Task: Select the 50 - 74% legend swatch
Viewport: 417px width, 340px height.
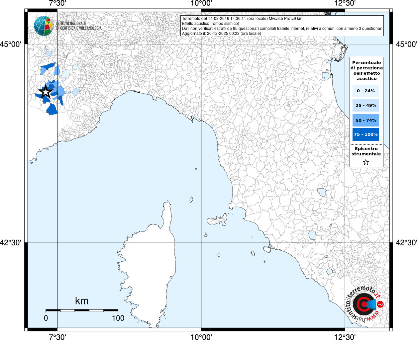Action: point(366,120)
